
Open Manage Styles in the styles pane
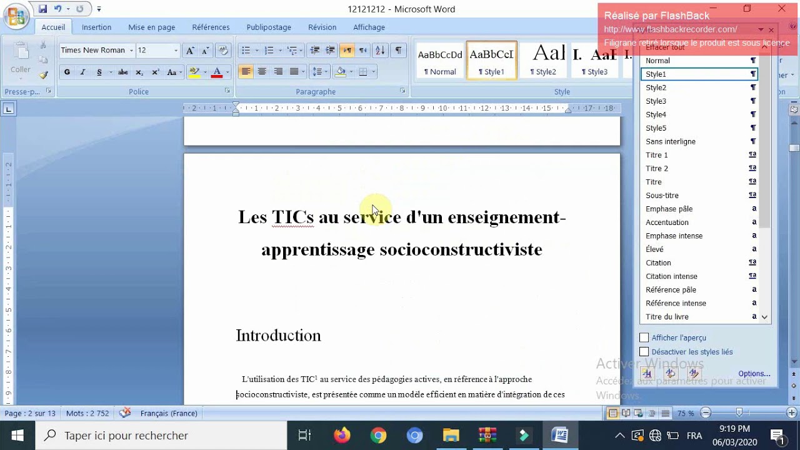click(x=694, y=374)
